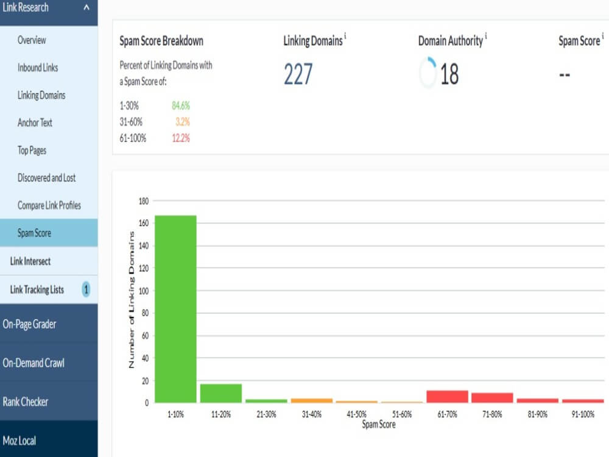
Task: Open Top Pages
Action: click(32, 151)
